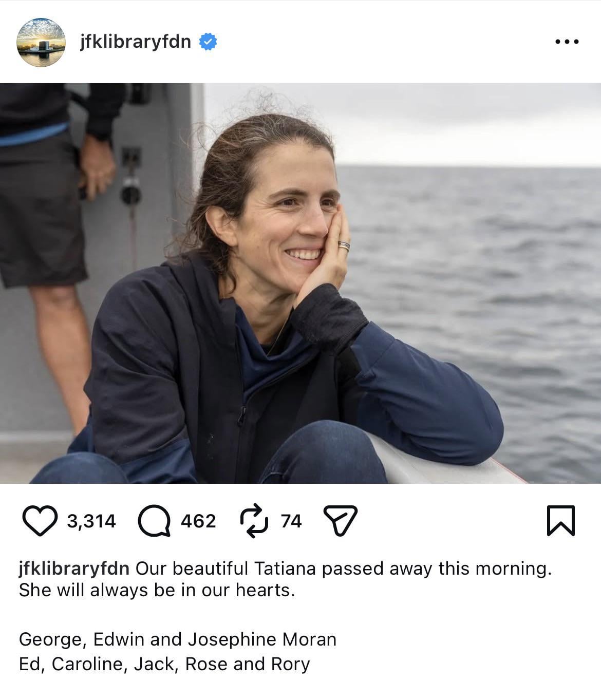
Task: View the 74 reposts count
Action: coord(291,521)
